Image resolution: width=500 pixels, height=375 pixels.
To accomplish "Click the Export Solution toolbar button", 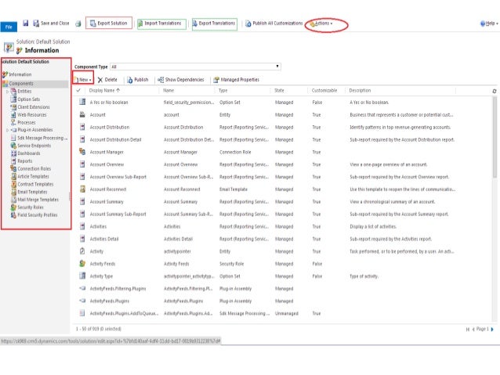I will point(109,23).
